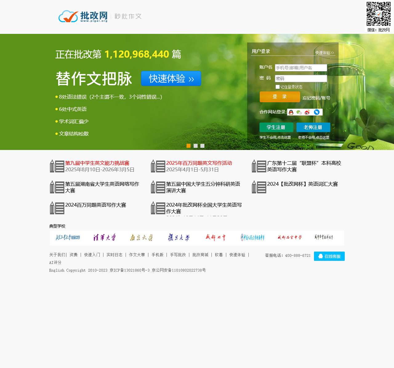Sign in with the WeChat icon
The width and height of the screenshot is (394, 368).
click(299, 112)
